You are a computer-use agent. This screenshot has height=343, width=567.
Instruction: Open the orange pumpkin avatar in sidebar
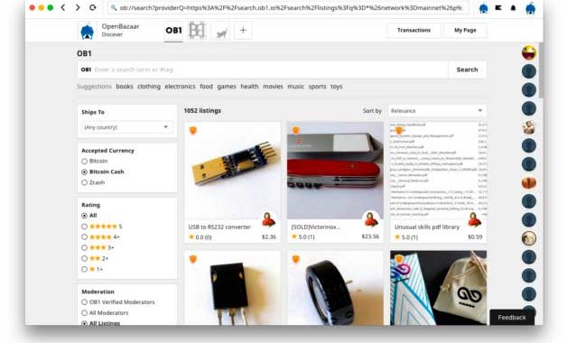529,182
